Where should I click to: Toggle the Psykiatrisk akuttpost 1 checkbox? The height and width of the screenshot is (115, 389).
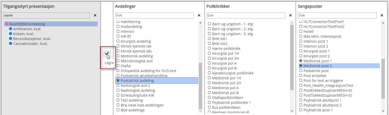point(301,100)
